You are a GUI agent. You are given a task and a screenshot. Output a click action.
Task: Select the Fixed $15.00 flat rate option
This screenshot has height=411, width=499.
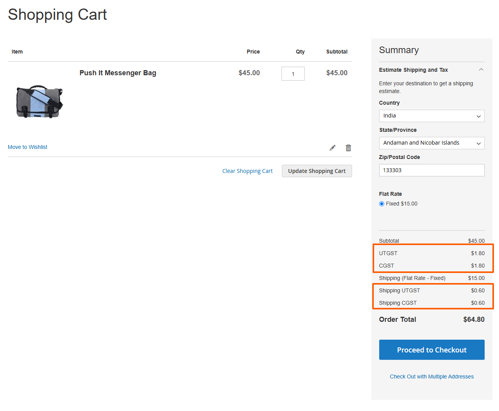(x=382, y=204)
